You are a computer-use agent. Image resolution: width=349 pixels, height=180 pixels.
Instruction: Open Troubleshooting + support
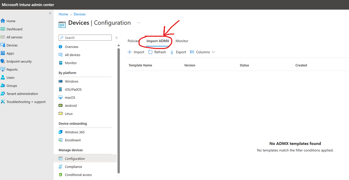(26, 102)
